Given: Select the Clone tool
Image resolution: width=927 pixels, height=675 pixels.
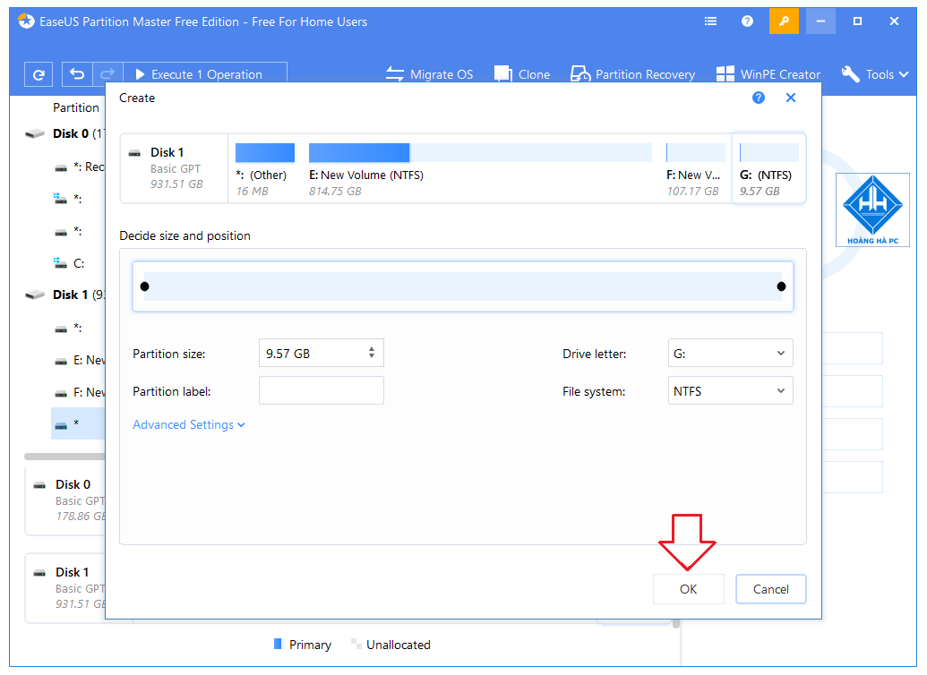Looking at the screenshot, I should [522, 74].
